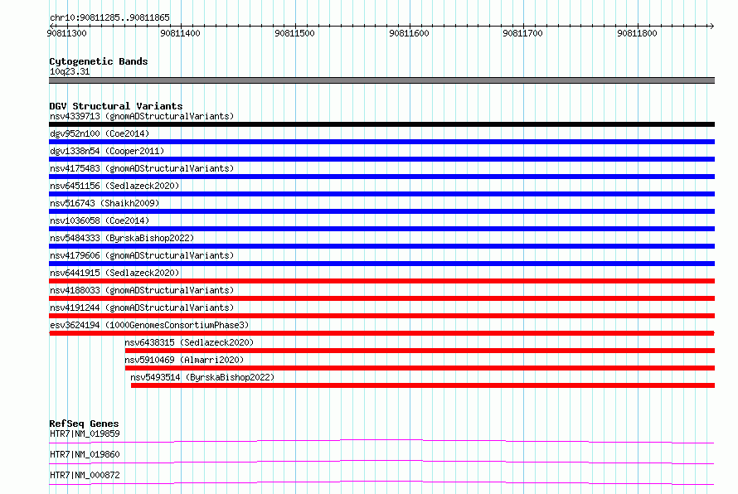Click the black nsv4339713 variant bar
738x494 pixels.
point(381,124)
